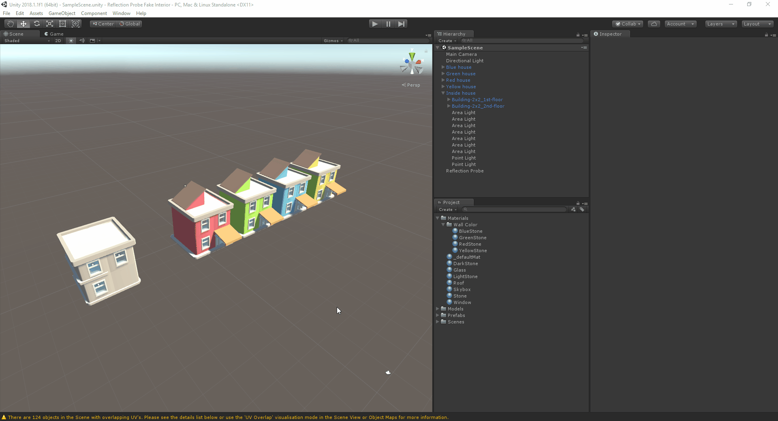Expand the Blue house object
Viewport: 778px width, 421px height.
(443, 67)
